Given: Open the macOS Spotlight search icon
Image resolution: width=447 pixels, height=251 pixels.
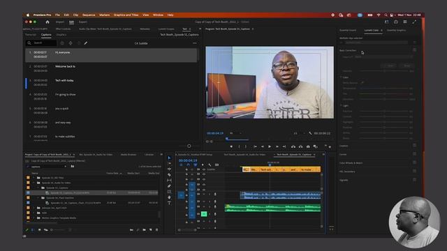Looking at the screenshot, I should 386,15.
